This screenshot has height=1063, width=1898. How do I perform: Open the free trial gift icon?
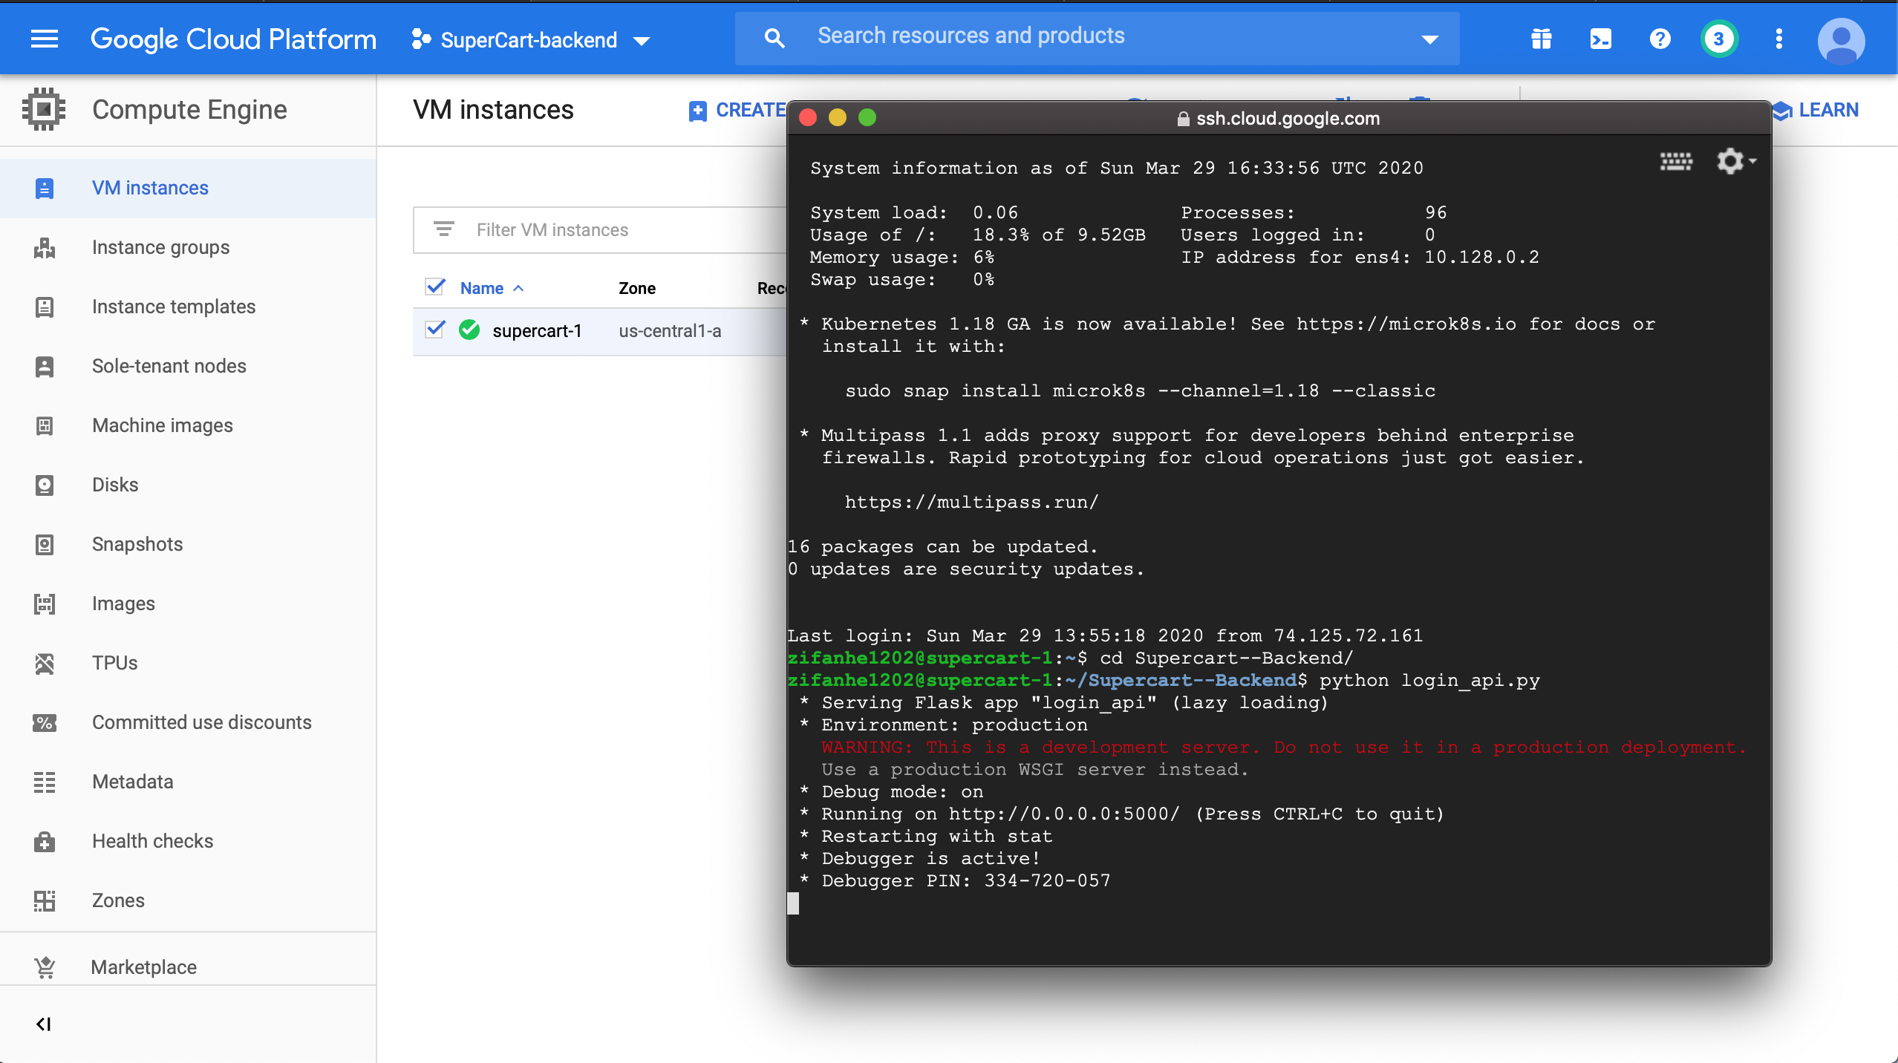[x=1541, y=39]
